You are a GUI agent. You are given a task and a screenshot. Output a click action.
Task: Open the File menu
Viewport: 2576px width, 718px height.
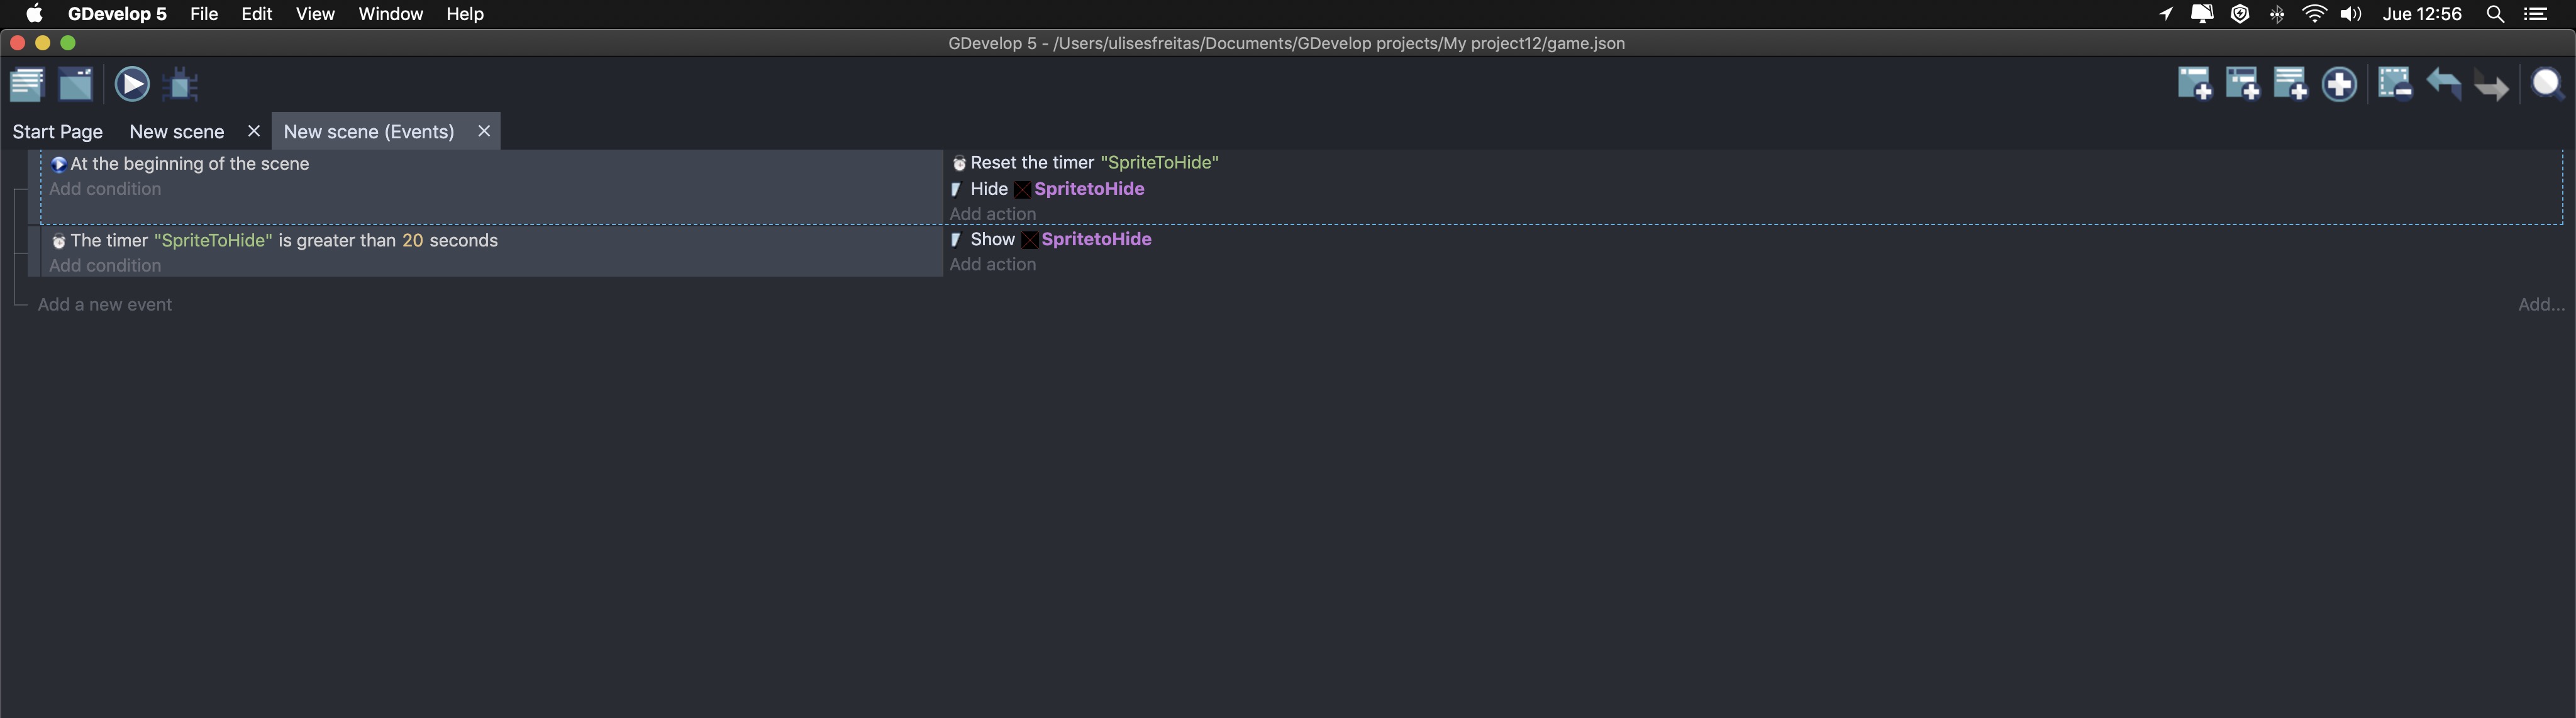click(x=204, y=14)
